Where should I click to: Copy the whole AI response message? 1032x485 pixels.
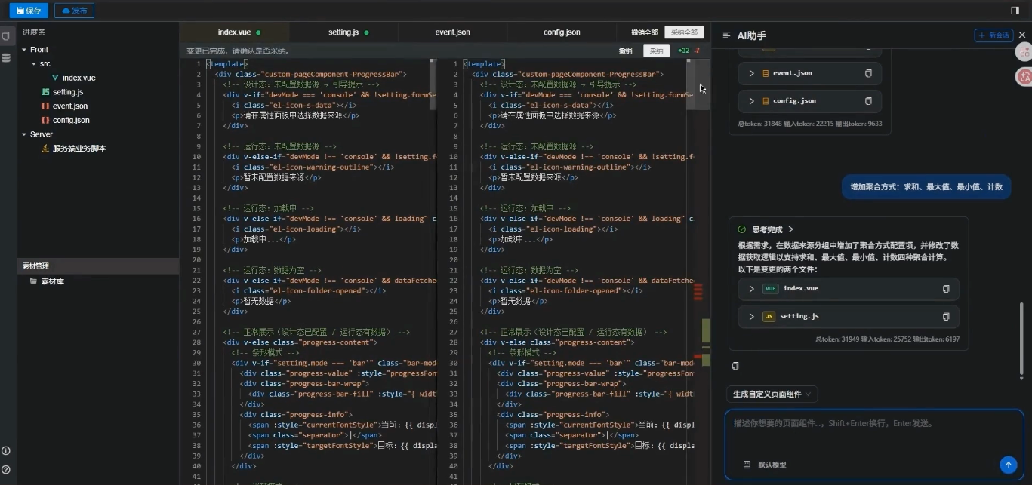click(735, 366)
